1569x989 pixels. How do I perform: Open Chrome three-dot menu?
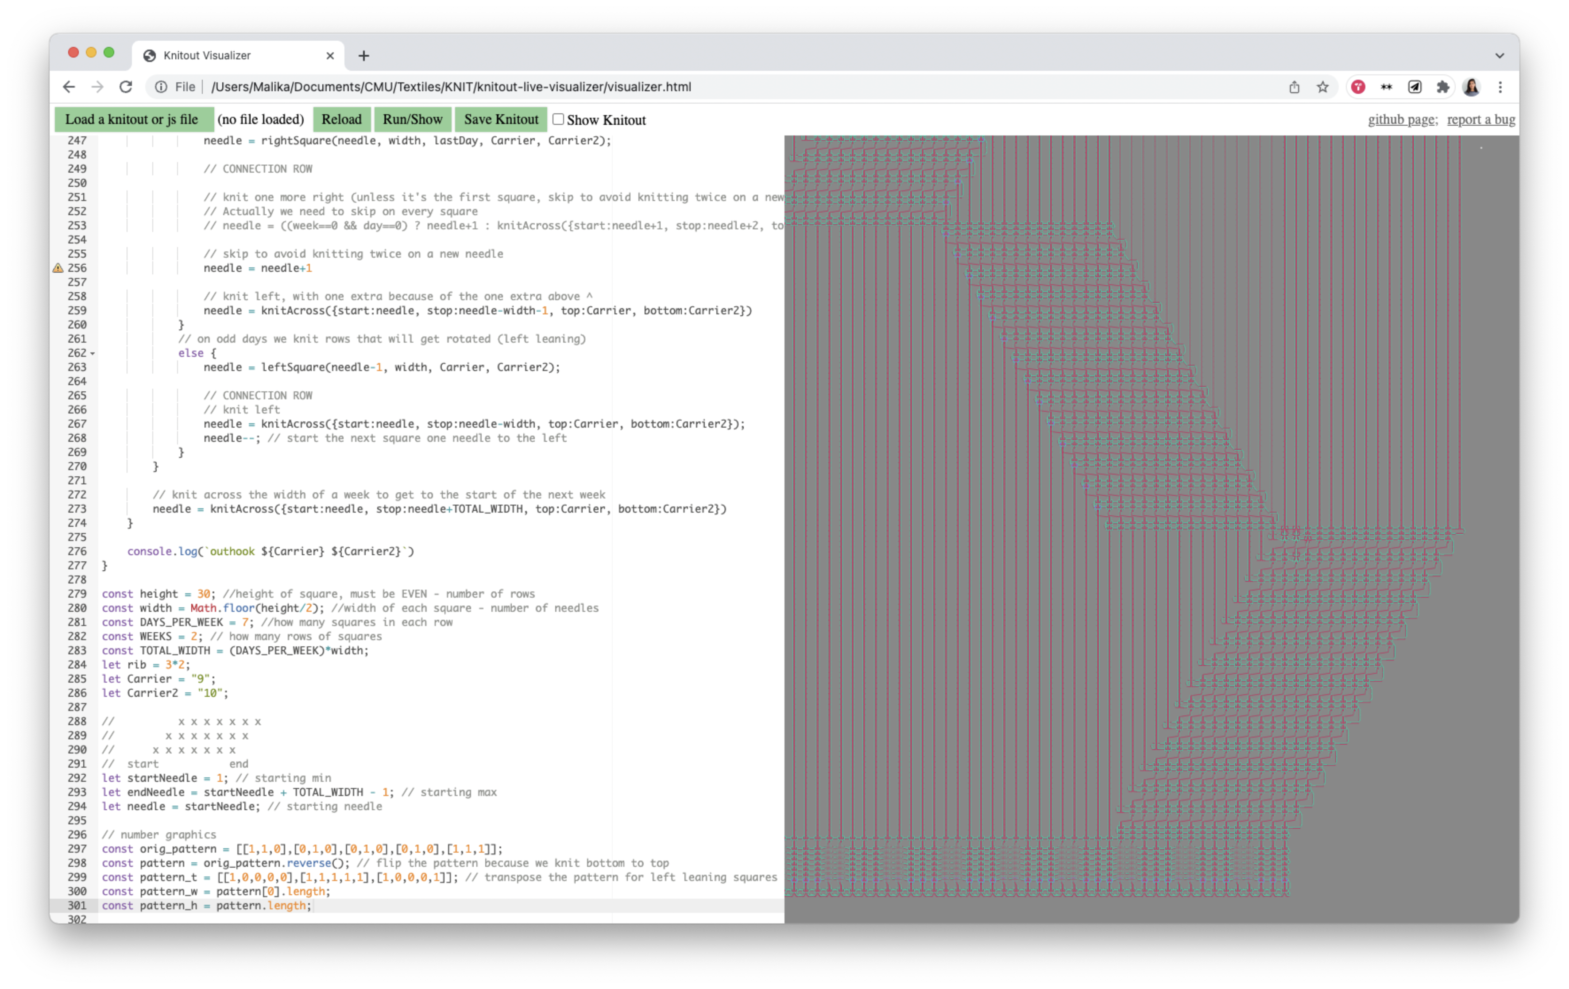point(1500,87)
